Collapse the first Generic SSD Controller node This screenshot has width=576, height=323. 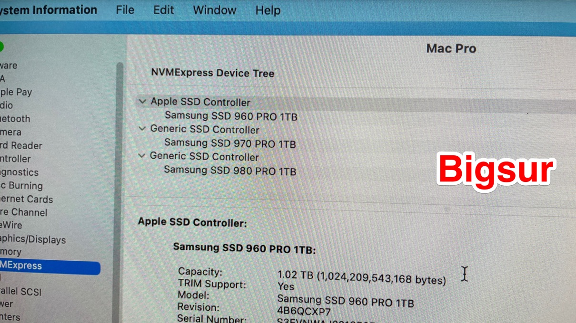click(142, 129)
